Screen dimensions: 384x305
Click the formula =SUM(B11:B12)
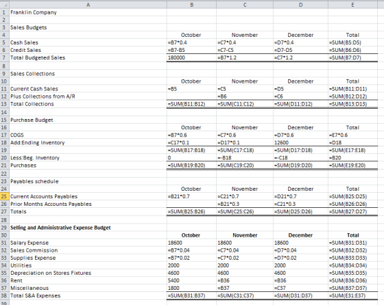click(x=191, y=104)
